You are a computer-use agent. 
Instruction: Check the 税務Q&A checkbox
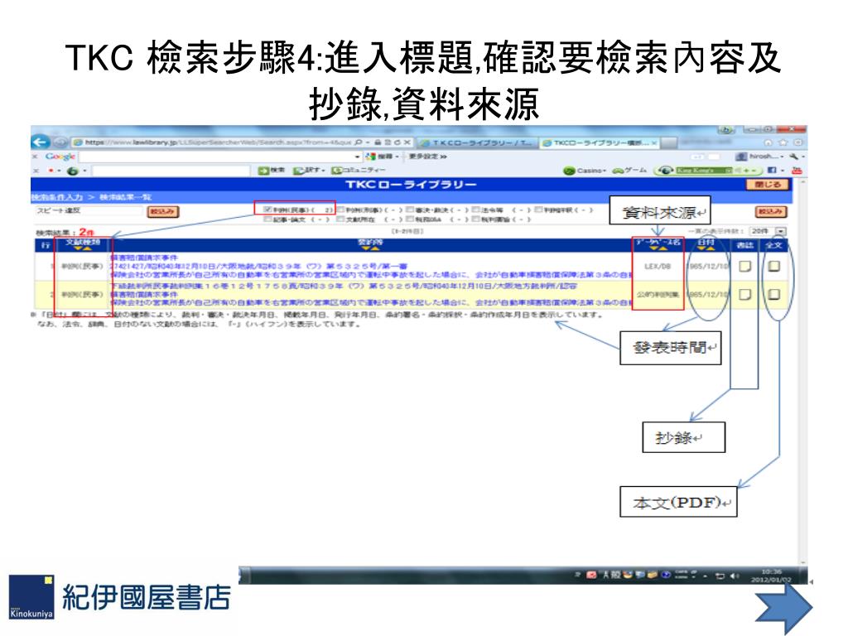coord(410,219)
